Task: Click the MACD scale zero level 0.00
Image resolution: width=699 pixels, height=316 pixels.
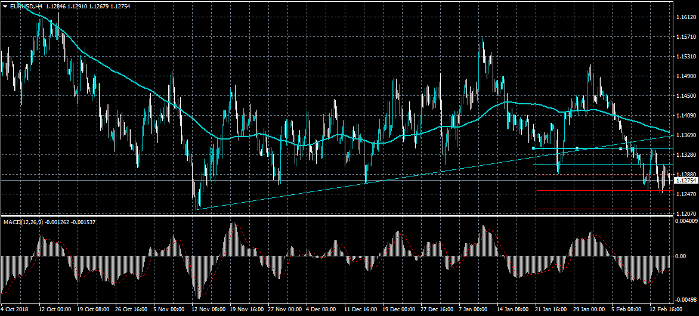Action: (x=681, y=256)
